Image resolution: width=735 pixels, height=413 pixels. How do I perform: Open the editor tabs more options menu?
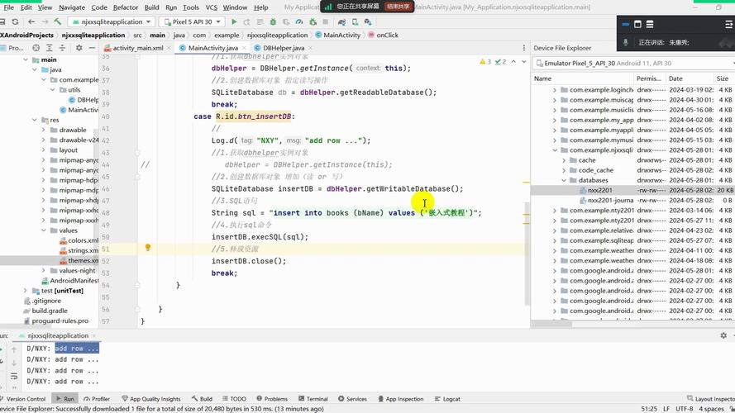pyautogui.click(x=523, y=48)
